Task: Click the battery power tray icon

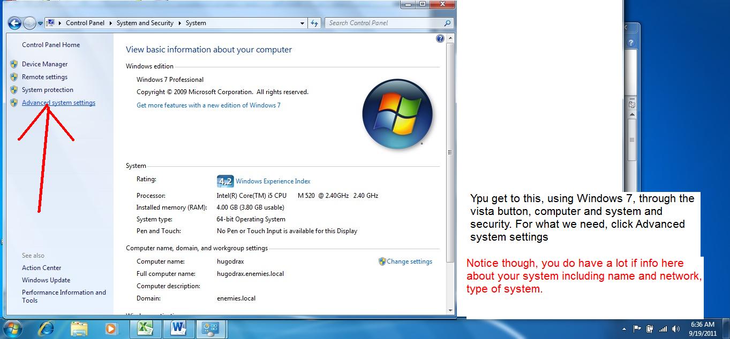Action: tap(650, 329)
